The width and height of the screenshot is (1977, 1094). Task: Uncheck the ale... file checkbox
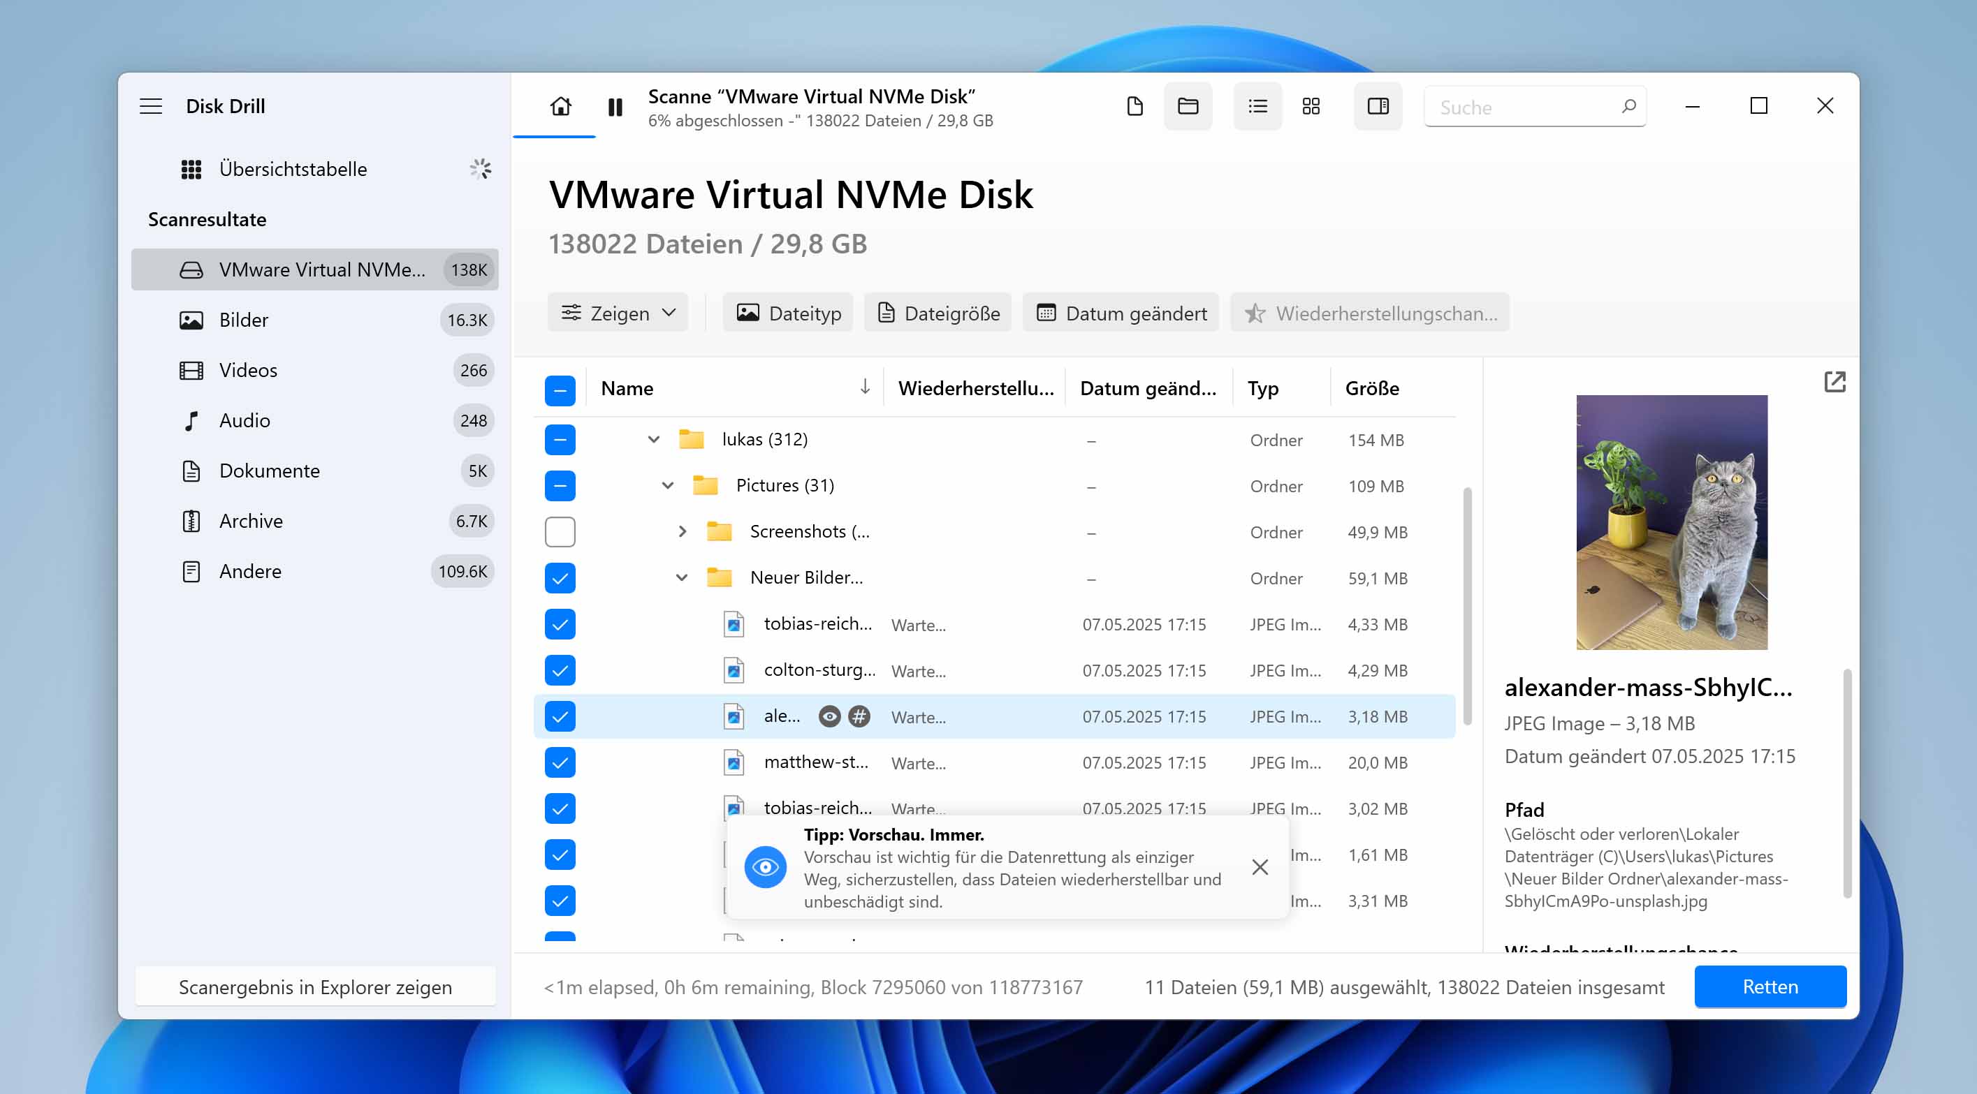tap(560, 716)
